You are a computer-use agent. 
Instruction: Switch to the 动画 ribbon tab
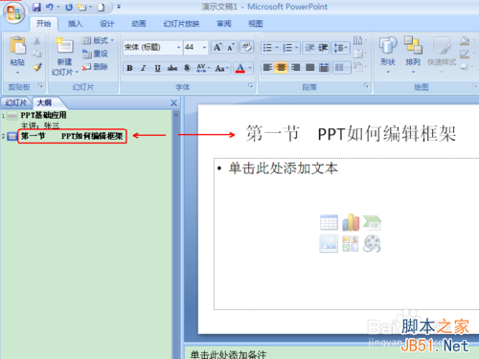click(139, 24)
